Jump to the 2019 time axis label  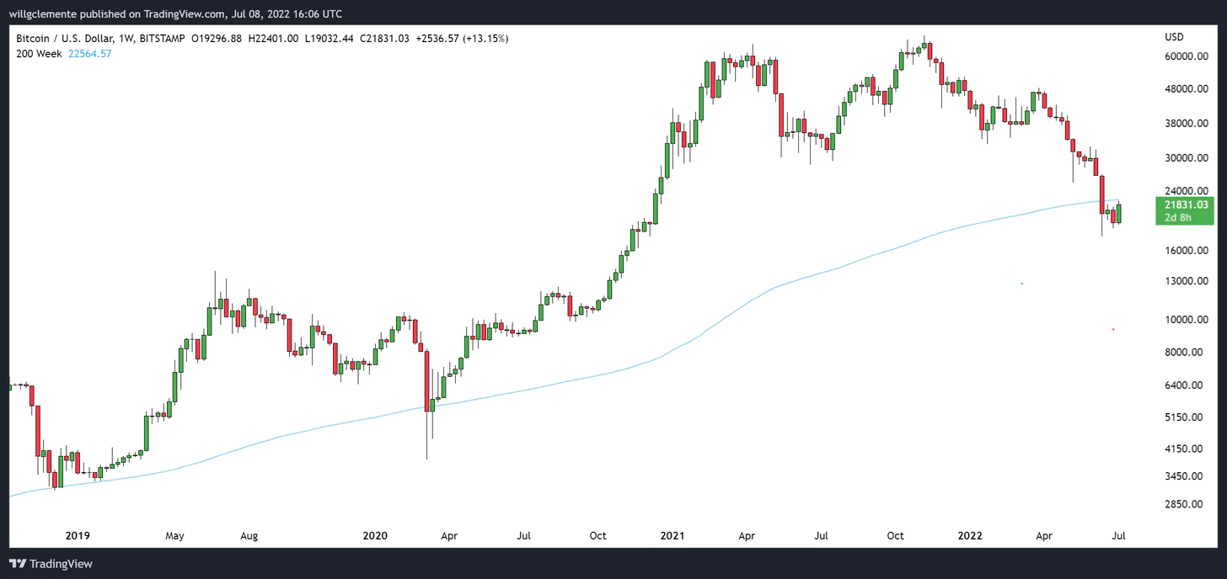[x=78, y=535]
